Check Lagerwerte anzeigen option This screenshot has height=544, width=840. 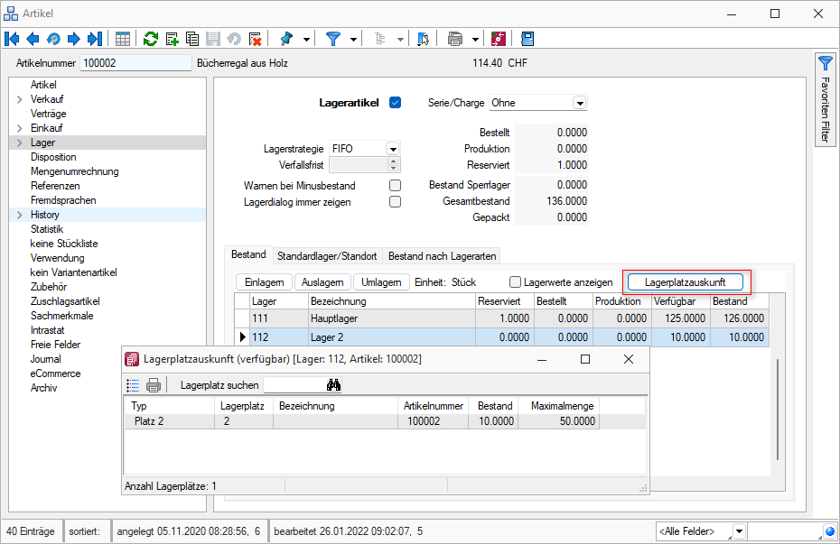[x=515, y=282]
